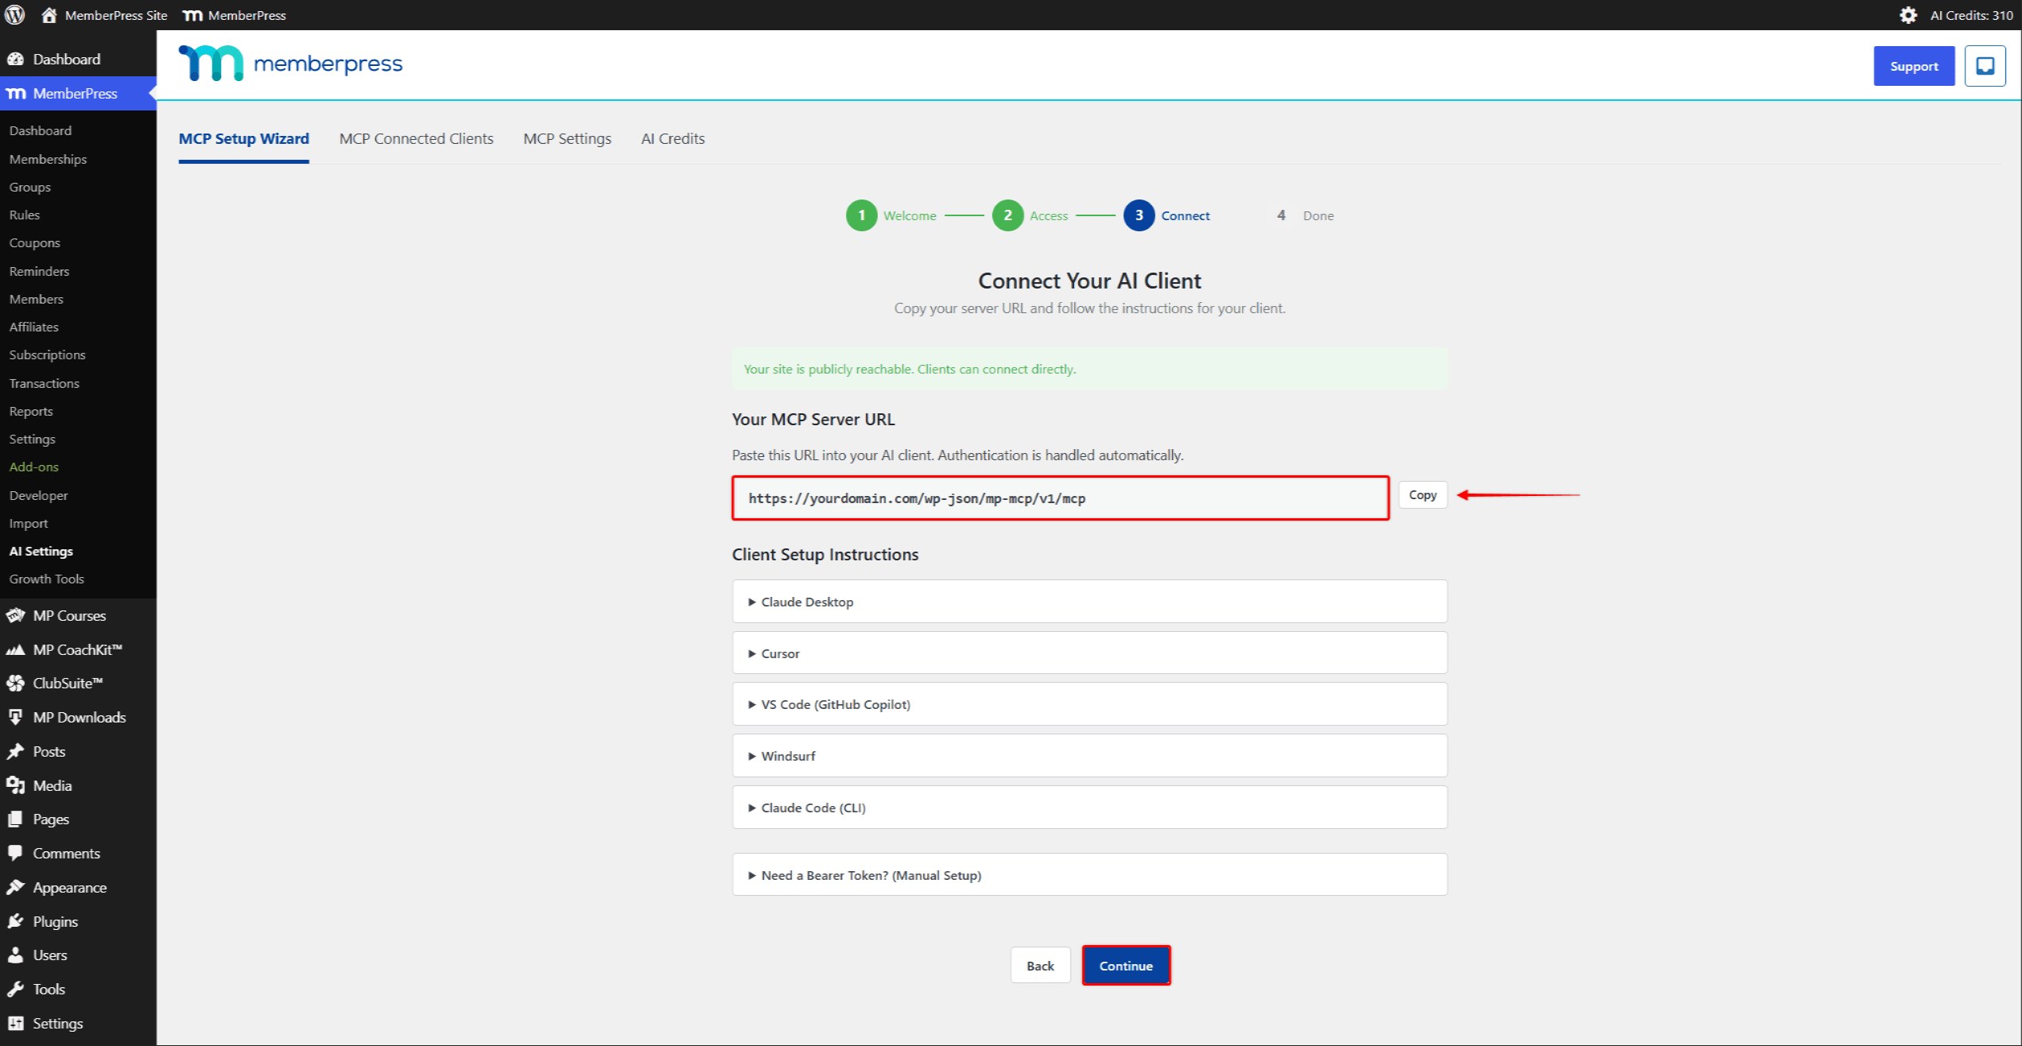Image resolution: width=2022 pixels, height=1046 pixels.
Task: Open ClubSuite icon in sidebar
Action: pos(15,683)
